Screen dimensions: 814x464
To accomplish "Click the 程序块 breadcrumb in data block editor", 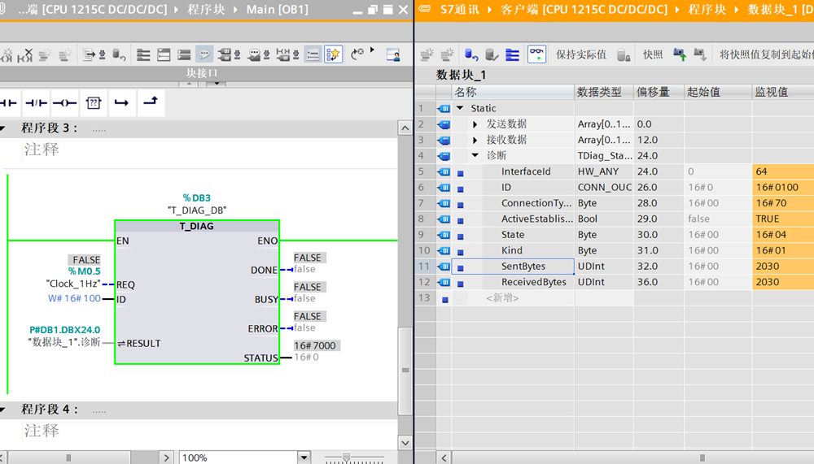I will tap(706, 9).
